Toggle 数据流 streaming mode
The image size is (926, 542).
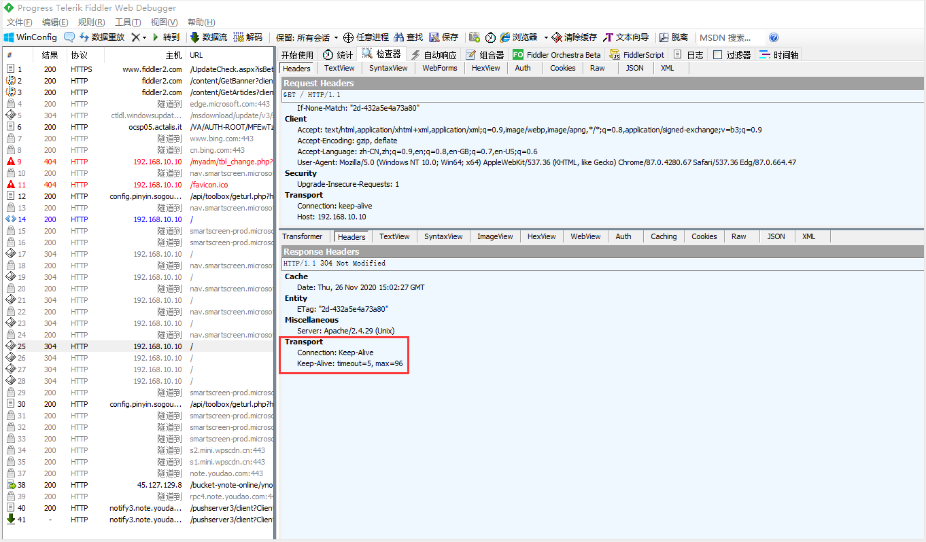pos(209,37)
